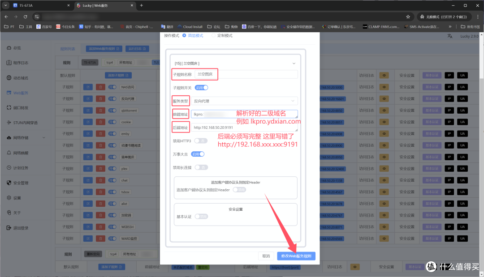The image size is (484, 277).
Task: Open the CLAMP-FANS.com bookmark
Action: pos(381,27)
